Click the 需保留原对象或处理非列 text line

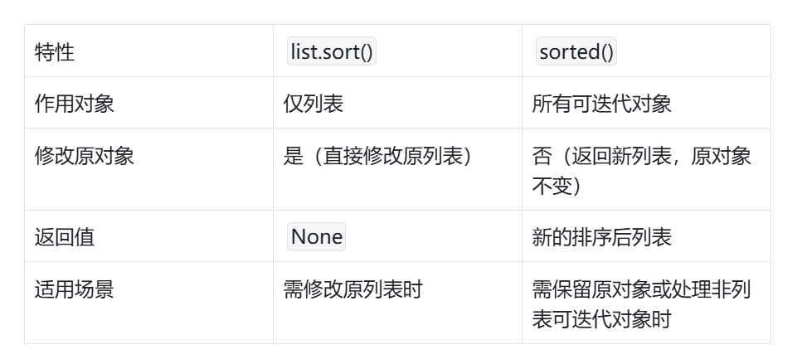point(641,289)
